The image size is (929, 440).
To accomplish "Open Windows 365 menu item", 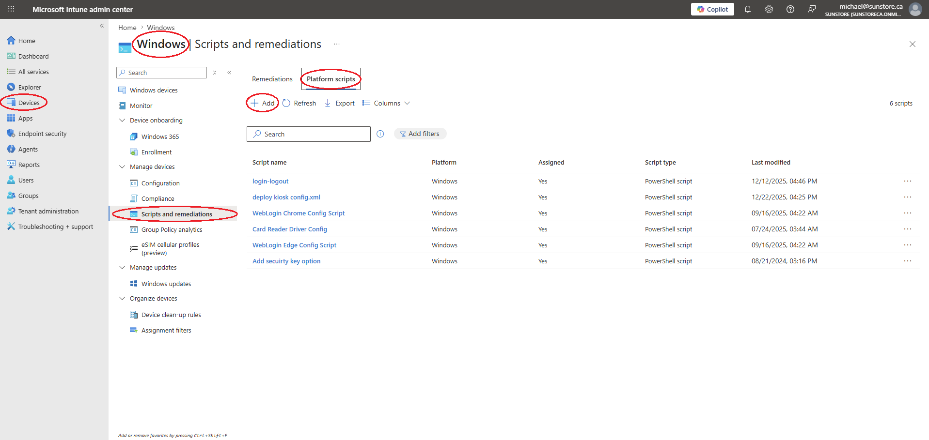I will (x=160, y=137).
